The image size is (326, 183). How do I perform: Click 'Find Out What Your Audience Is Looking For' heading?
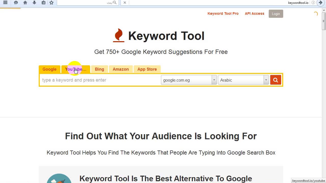point(161,136)
